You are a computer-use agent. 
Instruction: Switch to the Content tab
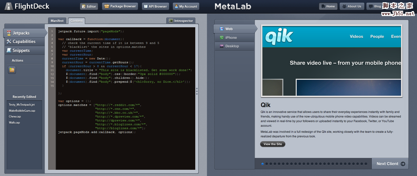[76, 20]
